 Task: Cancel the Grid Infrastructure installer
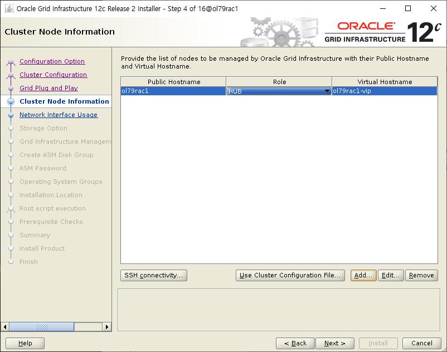click(x=422, y=343)
